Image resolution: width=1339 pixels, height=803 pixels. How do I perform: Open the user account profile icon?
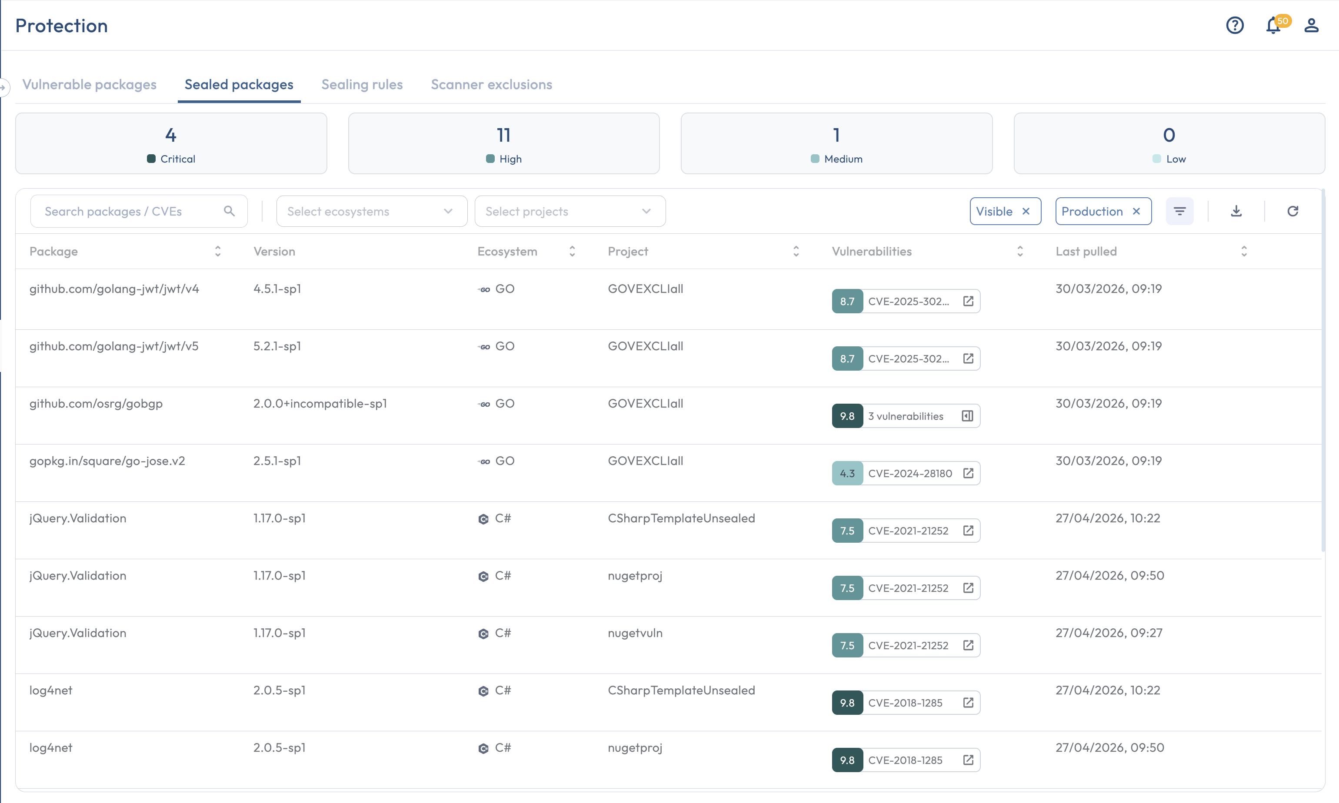point(1311,26)
